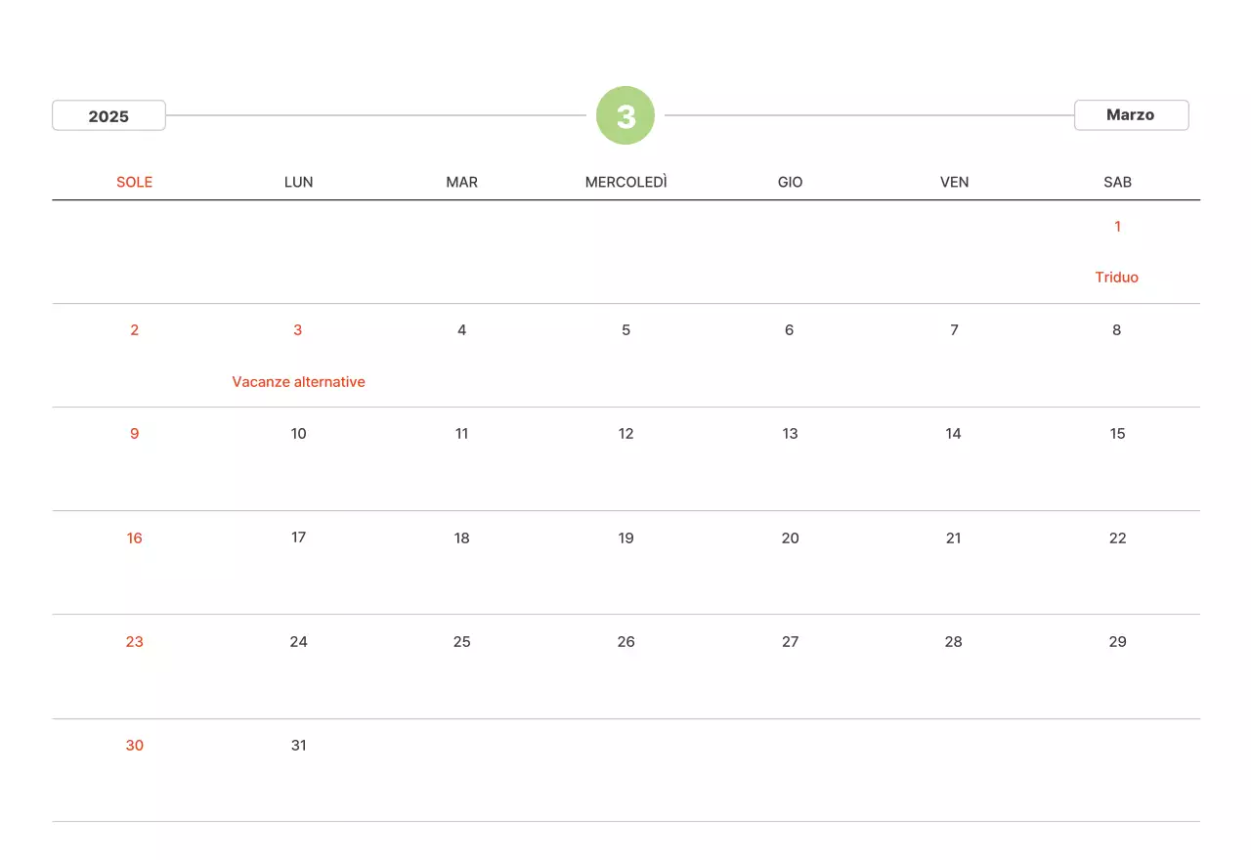Click on day 9 in red

point(135,434)
